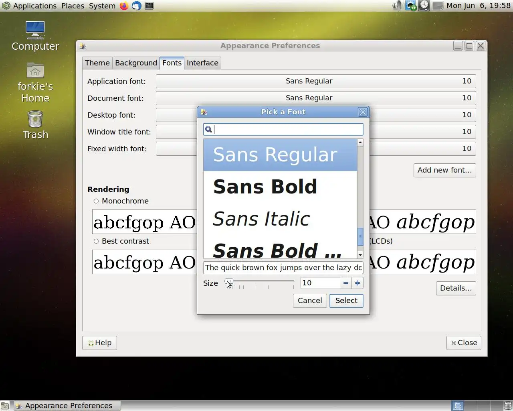Screen dimensions: 513x411
Task: Open the Document font chooser button
Action: [x=316, y=98]
